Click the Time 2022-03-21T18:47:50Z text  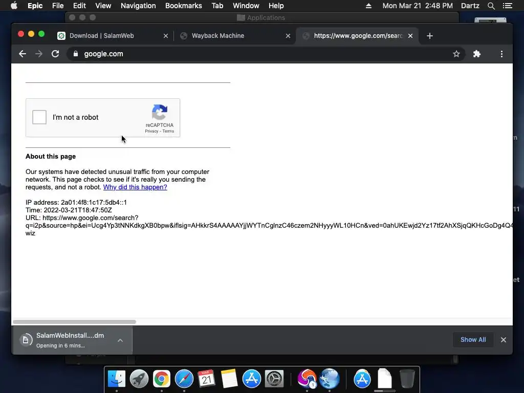click(x=69, y=210)
